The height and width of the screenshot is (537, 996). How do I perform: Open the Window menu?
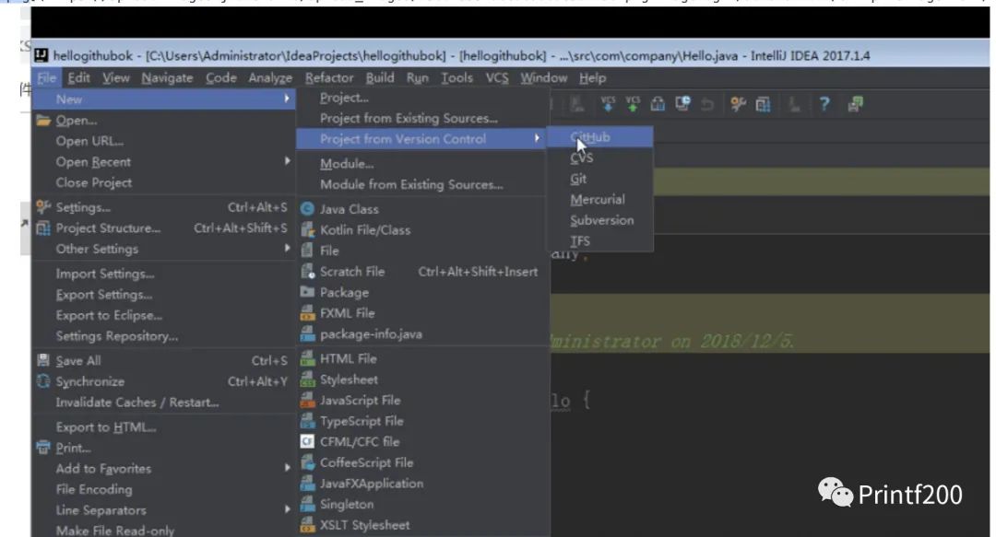[544, 78]
